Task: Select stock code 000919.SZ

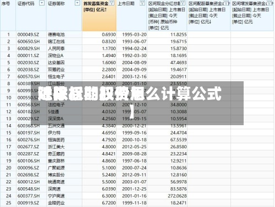Action: pos(28,203)
